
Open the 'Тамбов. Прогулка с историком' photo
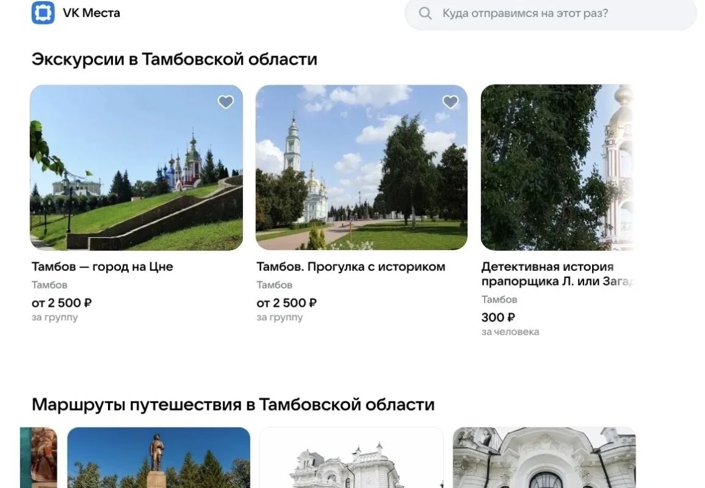pos(361,168)
